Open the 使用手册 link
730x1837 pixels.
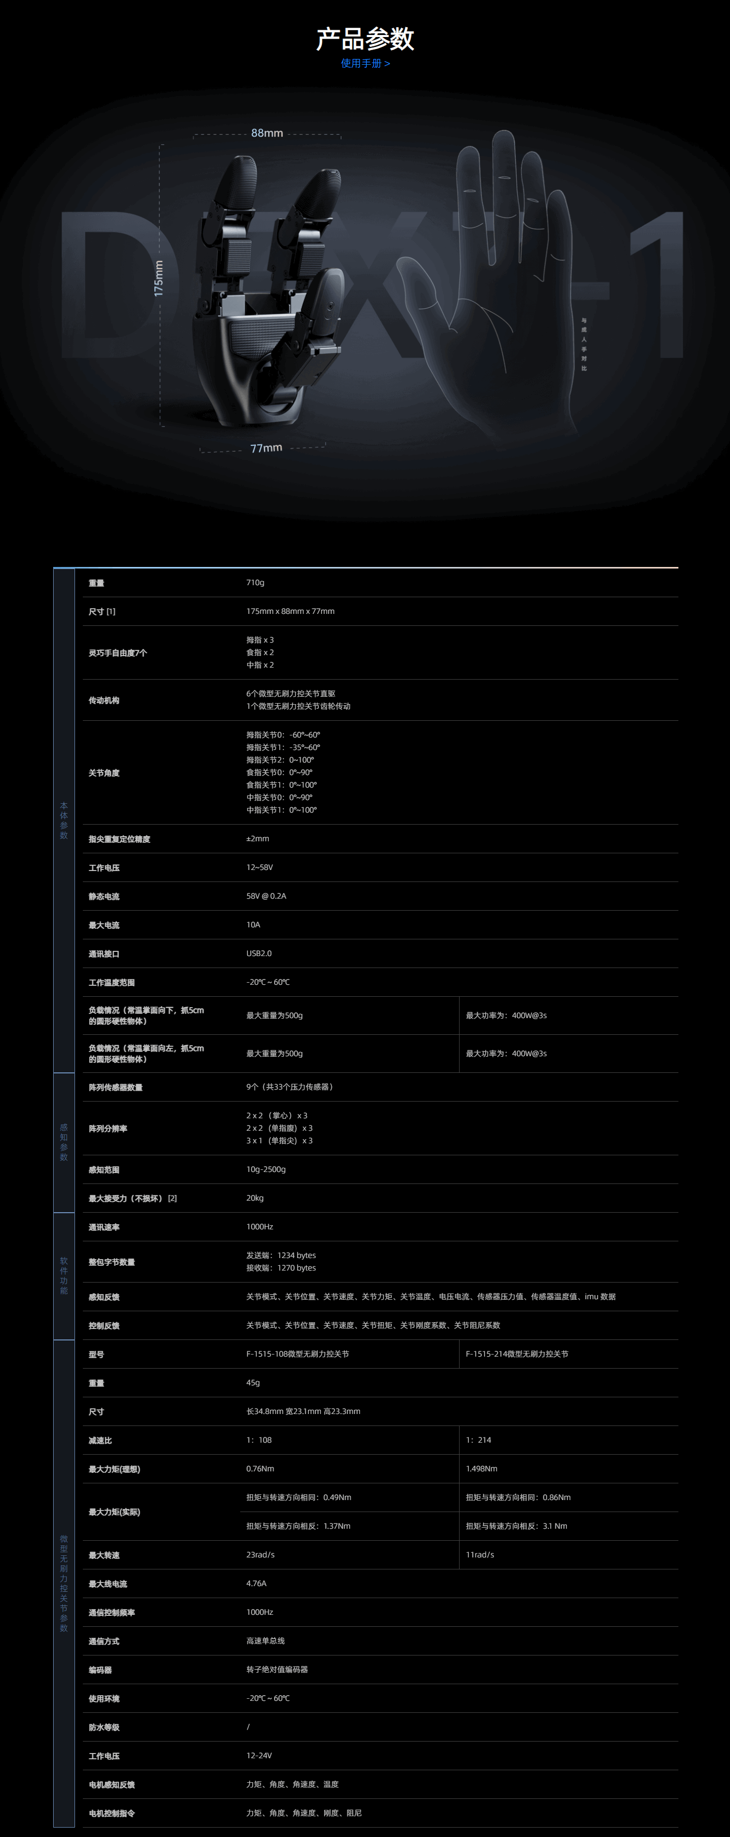click(365, 64)
